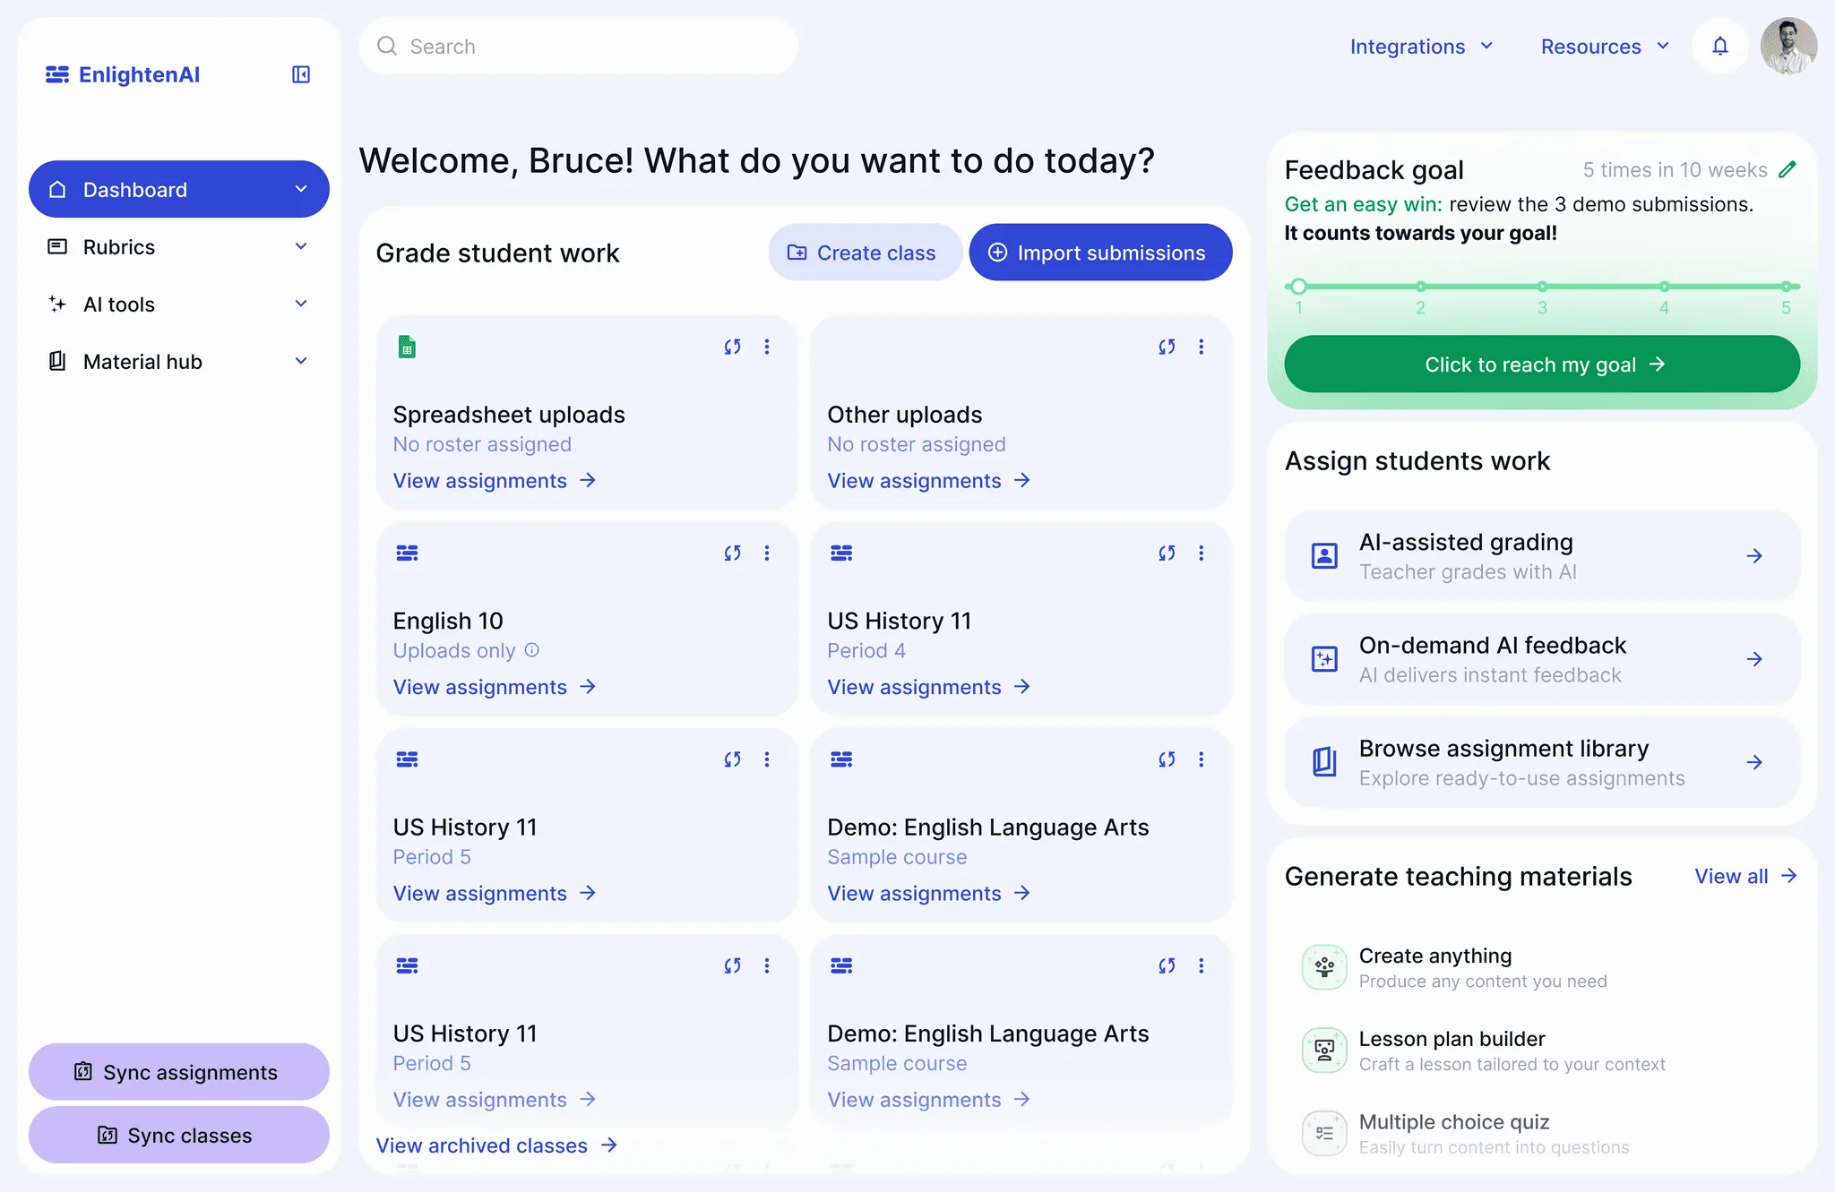
Task: Open the user profile avatar
Action: pos(1788,46)
